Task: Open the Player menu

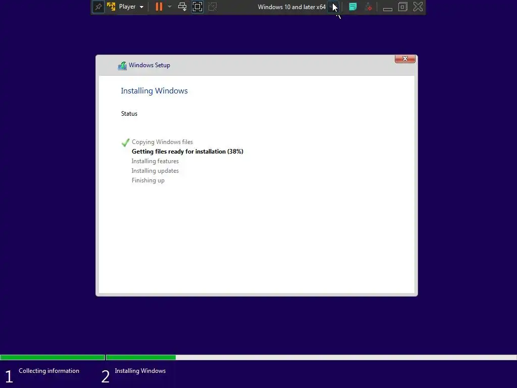Action: point(131,7)
